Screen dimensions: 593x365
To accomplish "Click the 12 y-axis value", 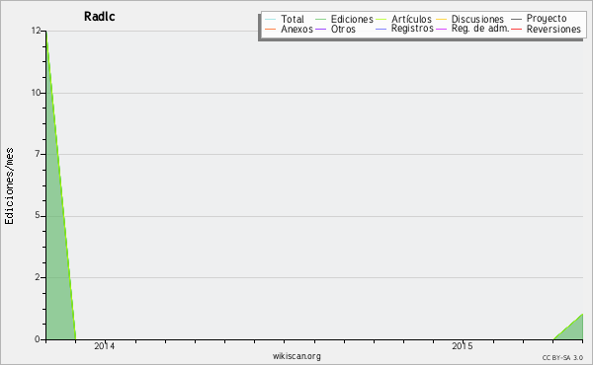I will (36, 31).
